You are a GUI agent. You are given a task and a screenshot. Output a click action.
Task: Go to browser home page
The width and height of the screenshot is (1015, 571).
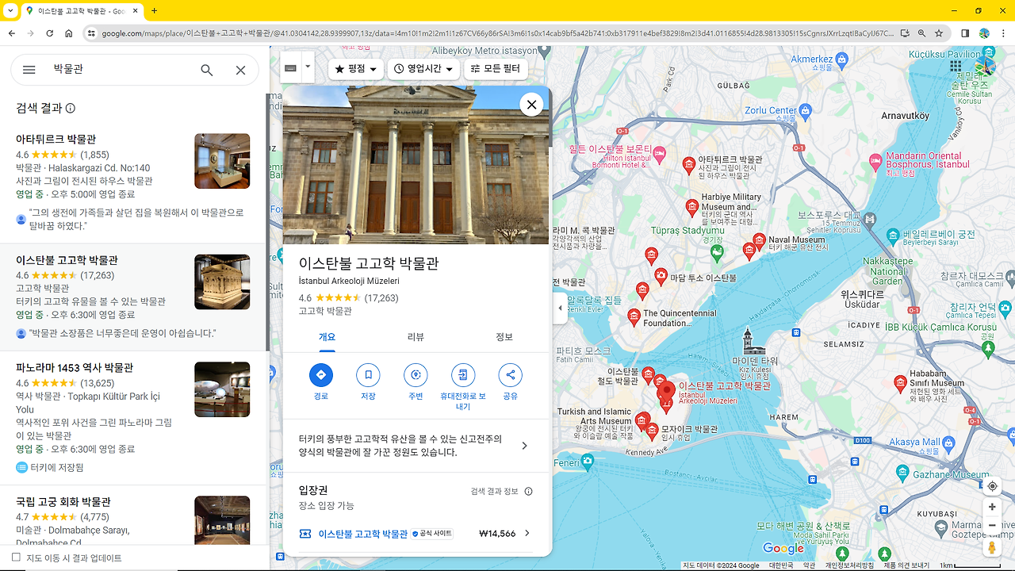[69, 33]
